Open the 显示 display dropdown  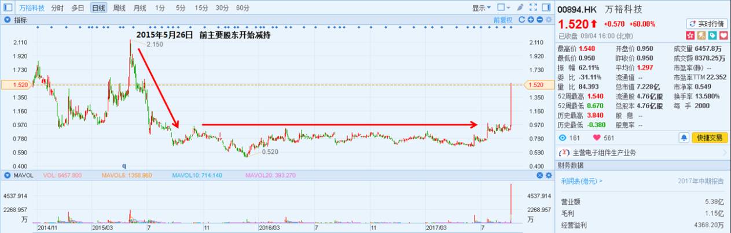coord(481,8)
